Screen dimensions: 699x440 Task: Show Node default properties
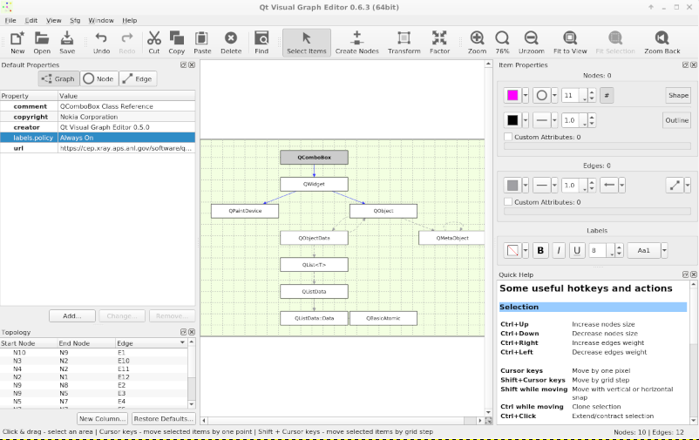point(99,79)
